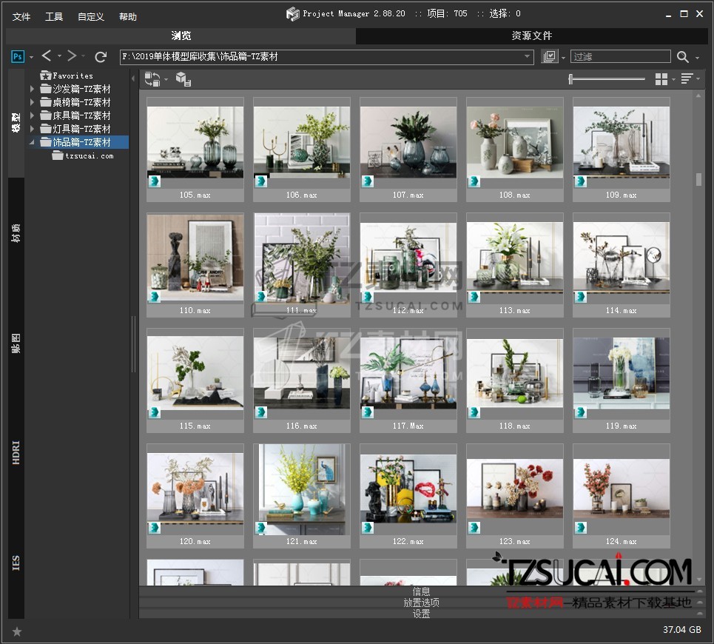Click the thumbnail grid view icon
This screenshot has height=644, width=714.
pos(661,79)
